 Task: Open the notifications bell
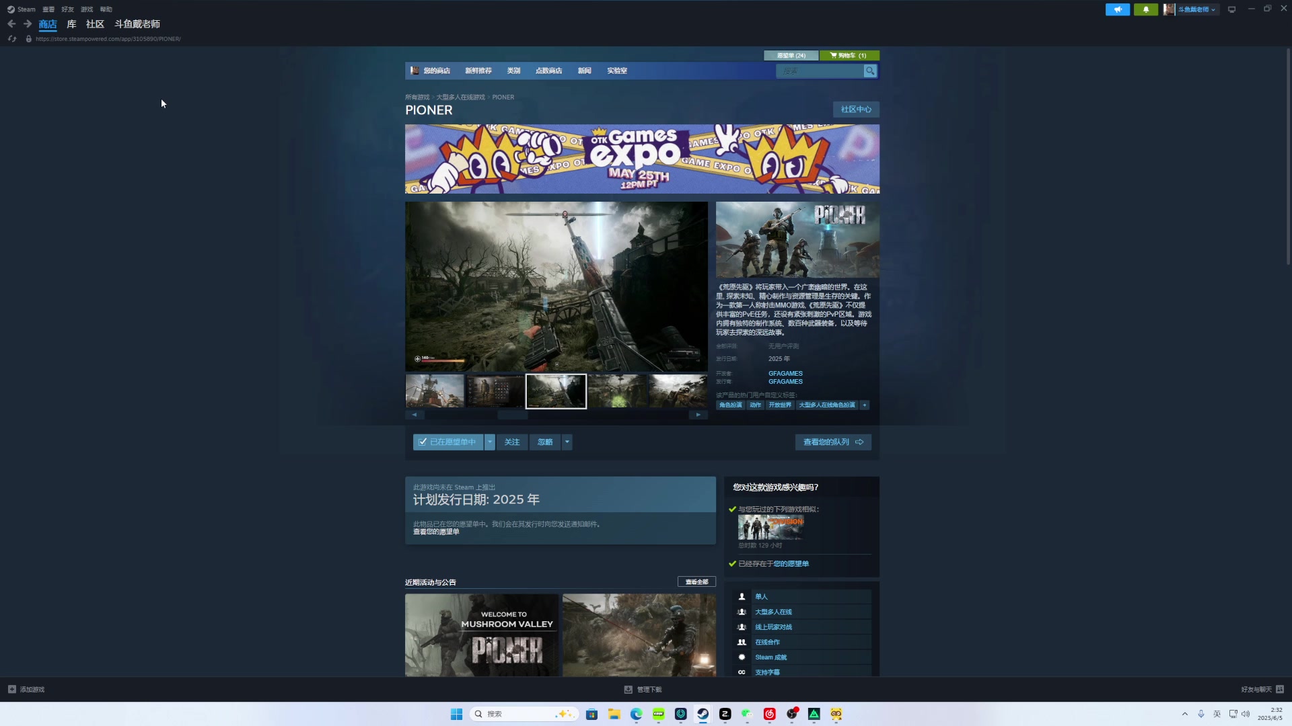tap(1146, 9)
